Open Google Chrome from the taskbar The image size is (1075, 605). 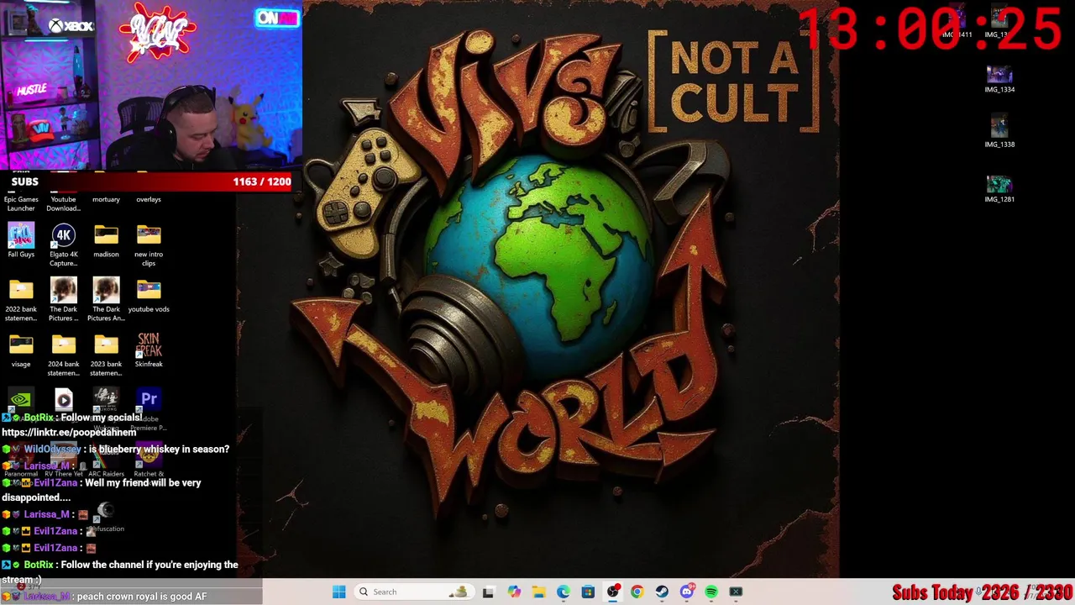point(637,592)
